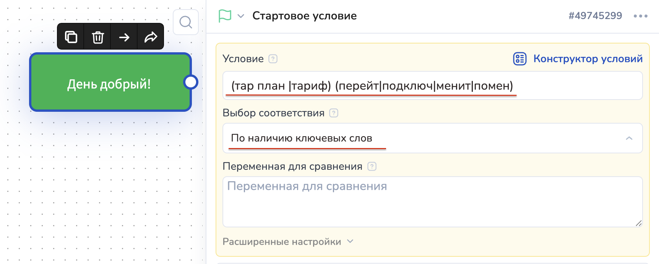Focus the Переменная для сравнения text area

coord(432,202)
